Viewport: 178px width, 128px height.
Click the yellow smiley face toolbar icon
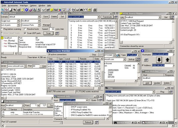(23, 10)
